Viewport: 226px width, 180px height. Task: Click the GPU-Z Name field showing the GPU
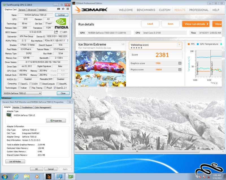click(x=36, y=15)
